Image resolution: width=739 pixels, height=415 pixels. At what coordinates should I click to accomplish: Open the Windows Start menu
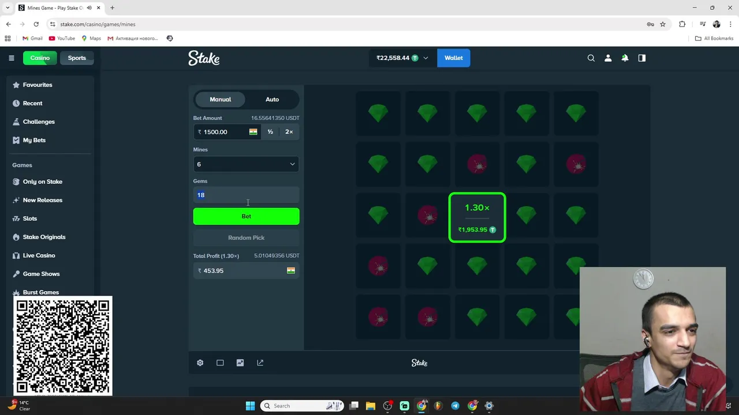(x=250, y=406)
